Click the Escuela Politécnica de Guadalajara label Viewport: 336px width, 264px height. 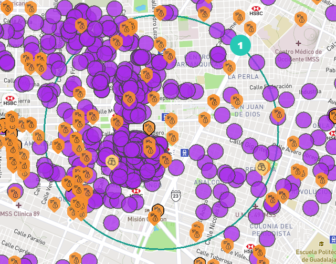click(x=316, y=256)
